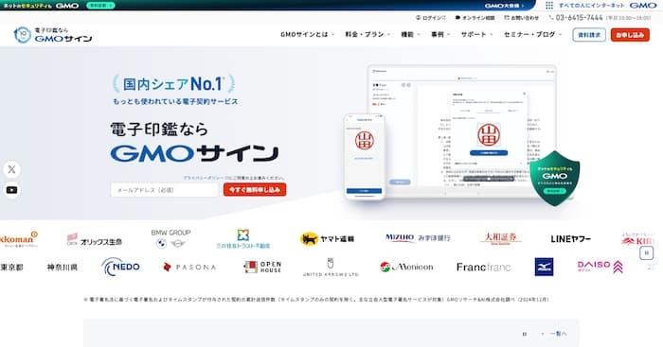The image size is (663, 347).
Task: Click the 国内シェアNo.1 badge
Action: (x=173, y=84)
